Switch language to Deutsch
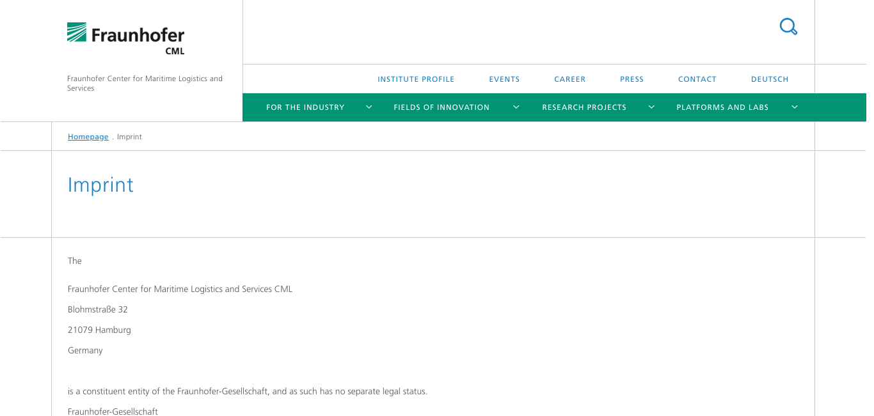The width and height of the screenshot is (874, 416). point(770,79)
